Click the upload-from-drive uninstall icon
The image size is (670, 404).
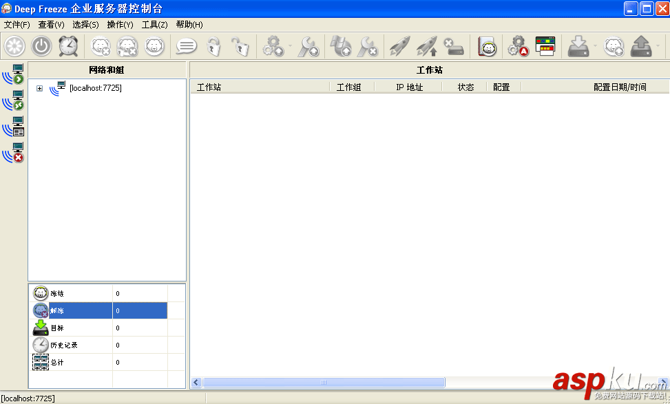(x=641, y=46)
